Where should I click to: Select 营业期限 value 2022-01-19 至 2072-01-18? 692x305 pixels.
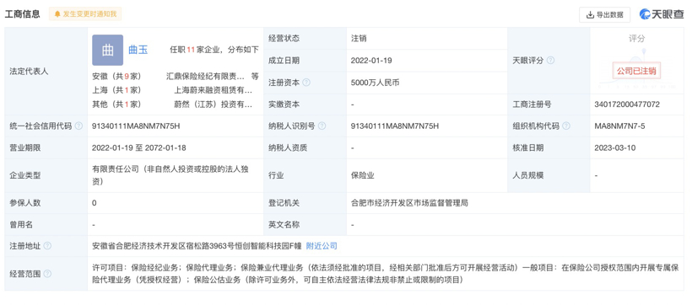click(138, 147)
